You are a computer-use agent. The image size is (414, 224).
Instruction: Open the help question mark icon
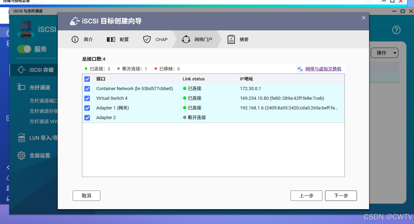click(396, 30)
